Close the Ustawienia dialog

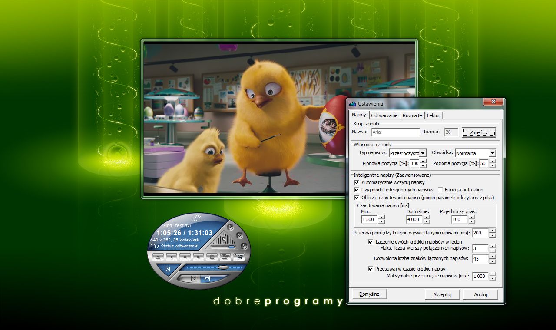pos(493,102)
